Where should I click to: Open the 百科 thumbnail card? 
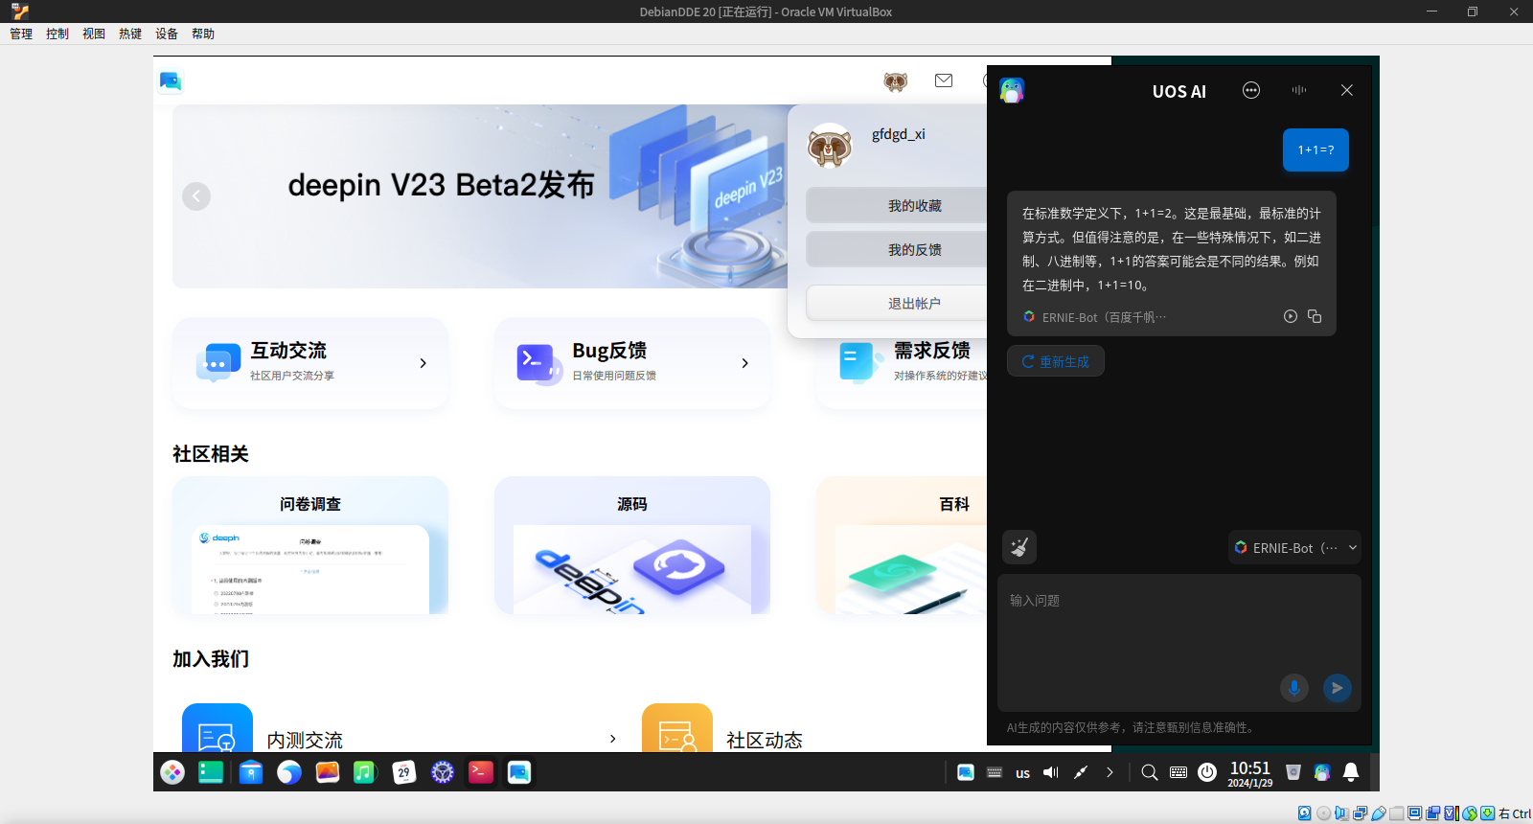[903, 545]
